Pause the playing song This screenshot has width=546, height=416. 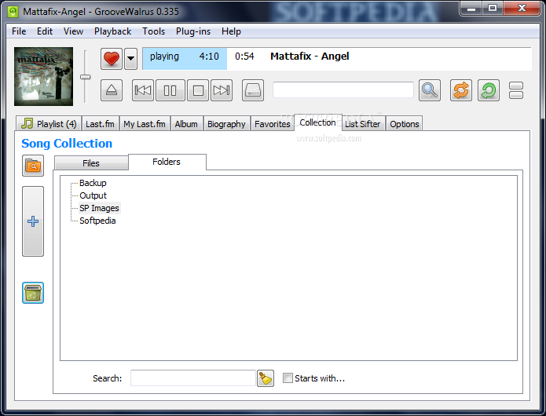click(x=170, y=90)
